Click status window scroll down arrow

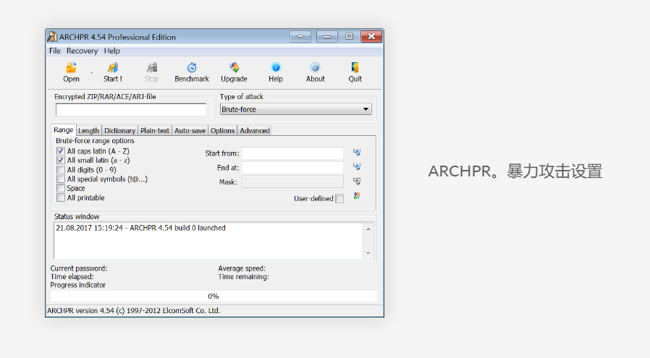click(368, 253)
